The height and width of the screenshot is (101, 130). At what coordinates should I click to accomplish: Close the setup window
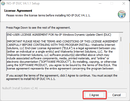[x=124, y=3]
